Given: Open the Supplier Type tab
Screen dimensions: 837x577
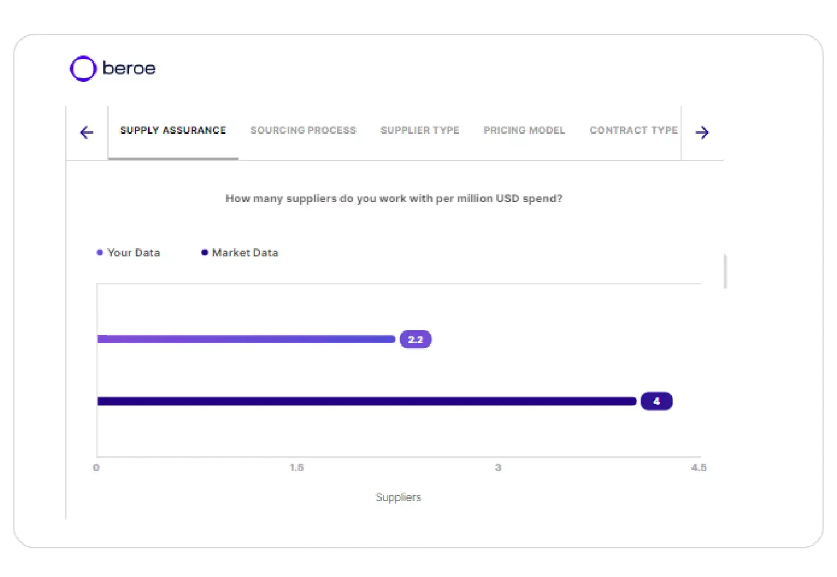Looking at the screenshot, I should click(420, 131).
